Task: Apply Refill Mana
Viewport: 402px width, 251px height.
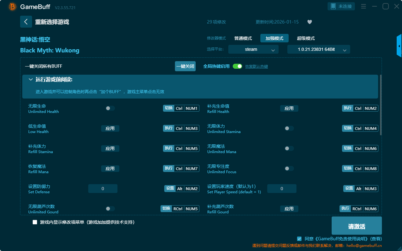Action: (110, 168)
